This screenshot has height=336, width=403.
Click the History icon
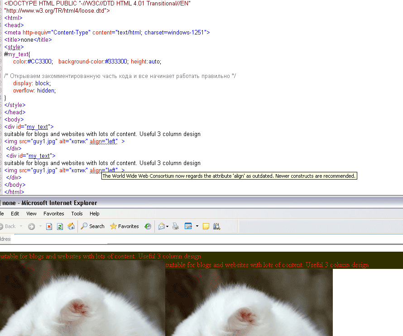pos(148,226)
